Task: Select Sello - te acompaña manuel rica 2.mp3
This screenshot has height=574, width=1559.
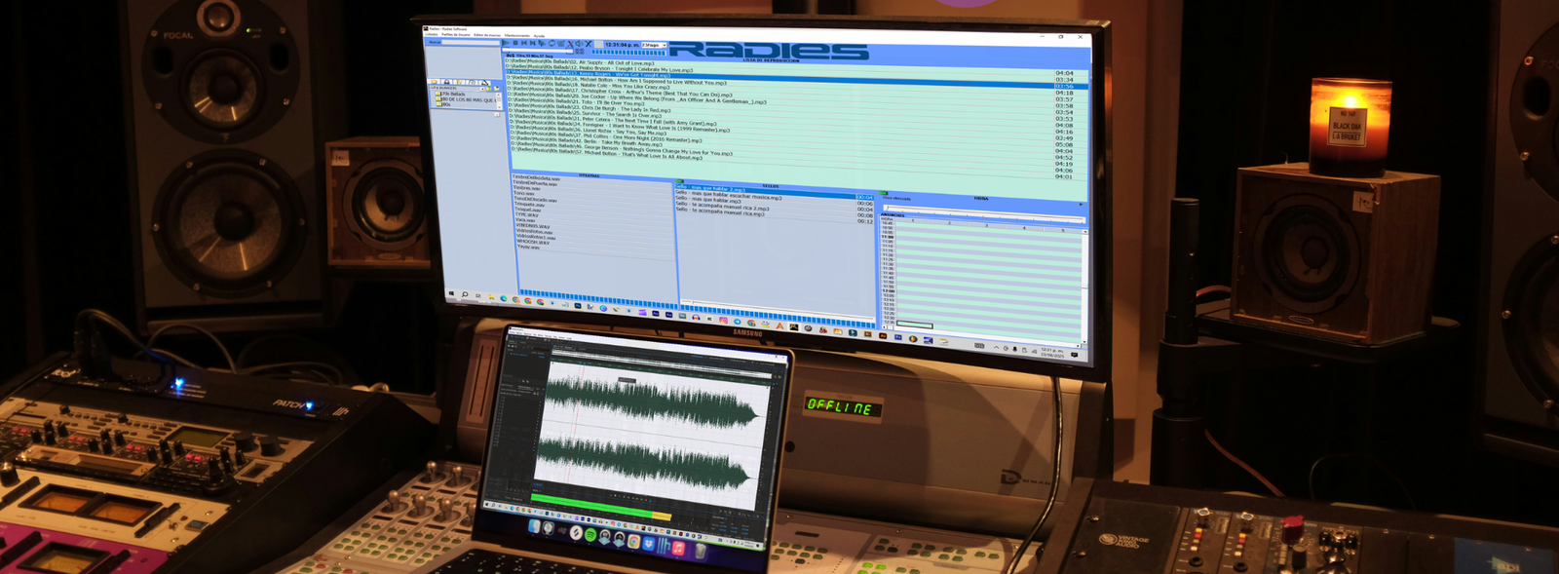Action: coord(723,208)
